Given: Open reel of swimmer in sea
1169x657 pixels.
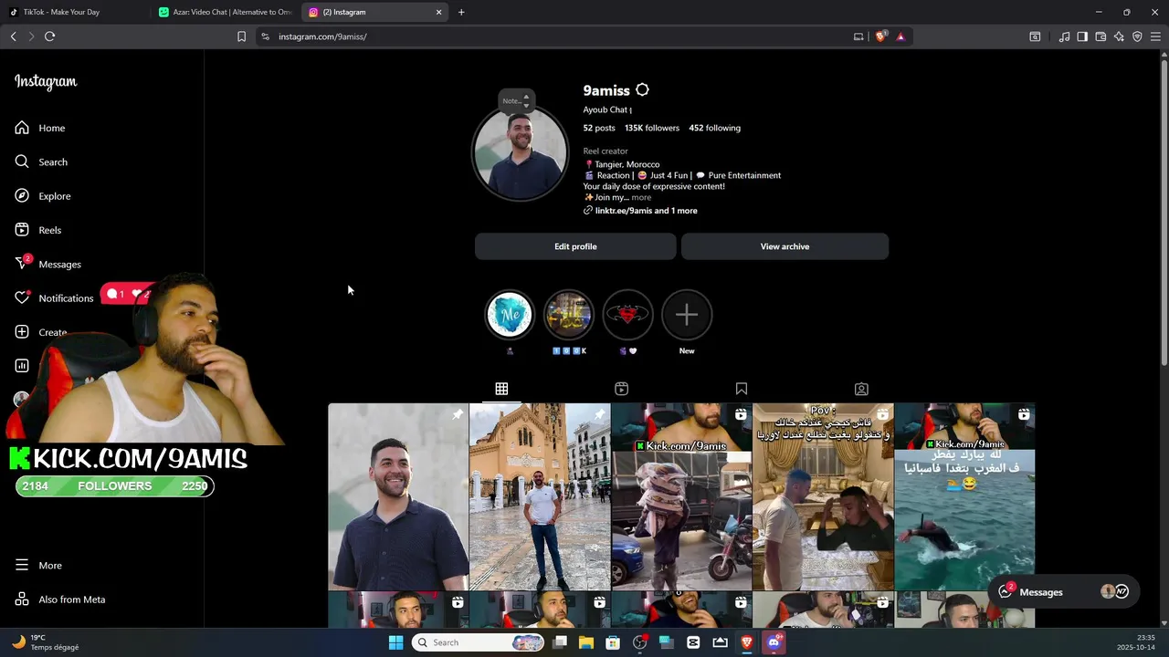Looking at the screenshot, I should 964,496.
